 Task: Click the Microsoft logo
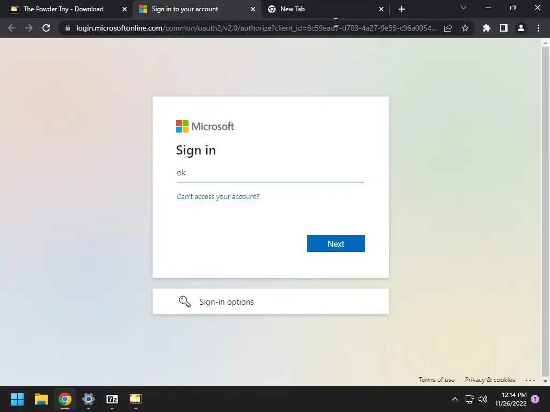pyautogui.click(x=205, y=127)
